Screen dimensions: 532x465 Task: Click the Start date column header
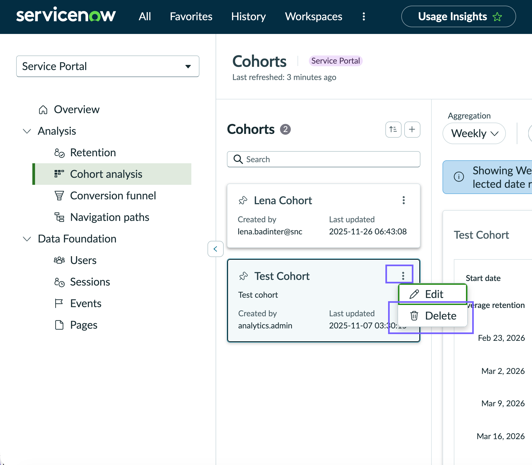pyautogui.click(x=483, y=278)
